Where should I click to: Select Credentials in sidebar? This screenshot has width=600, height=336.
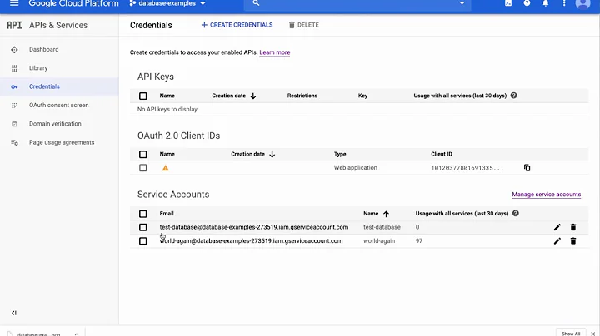(x=44, y=86)
